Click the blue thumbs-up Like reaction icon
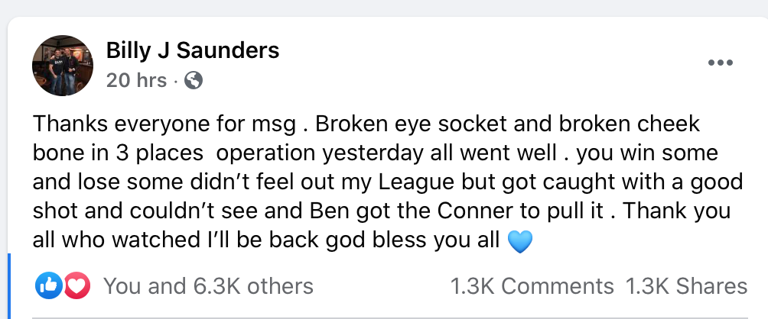 (49, 285)
